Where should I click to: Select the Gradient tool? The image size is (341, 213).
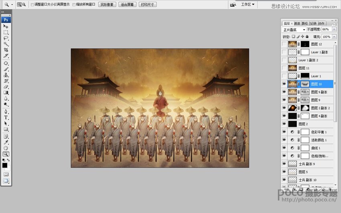coord(6,93)
